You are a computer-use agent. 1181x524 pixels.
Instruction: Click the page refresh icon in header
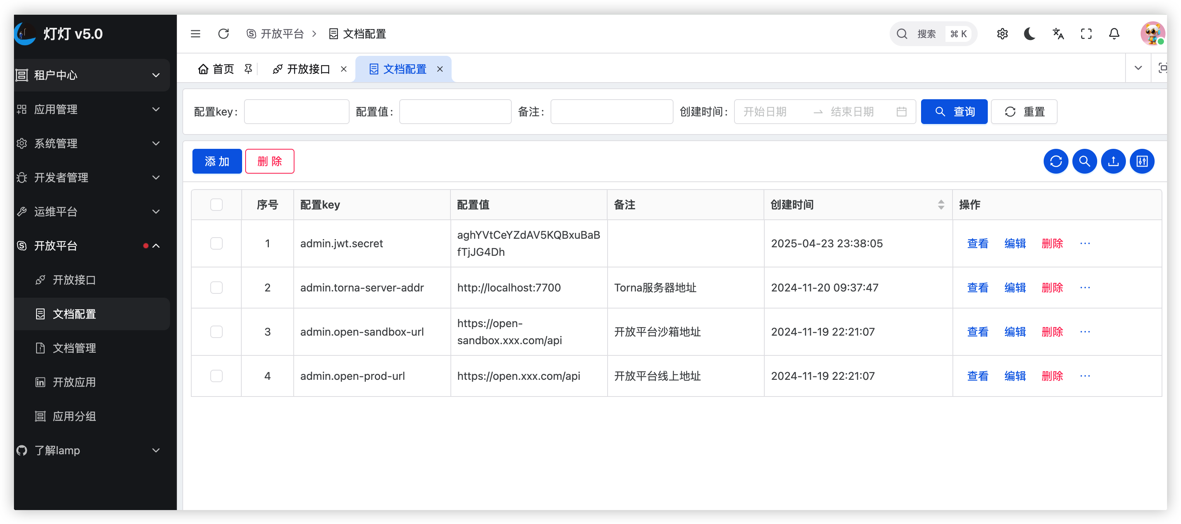(x=223, y=34)
